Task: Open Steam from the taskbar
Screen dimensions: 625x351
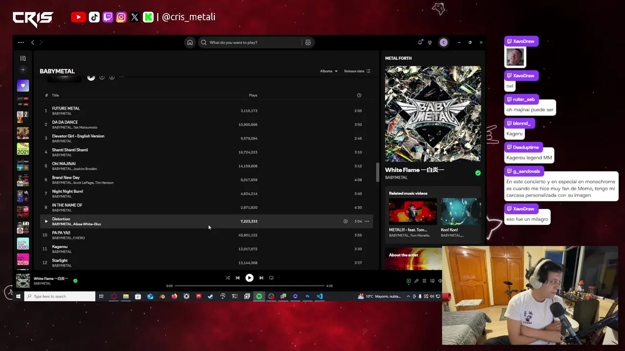Action: 210,296
